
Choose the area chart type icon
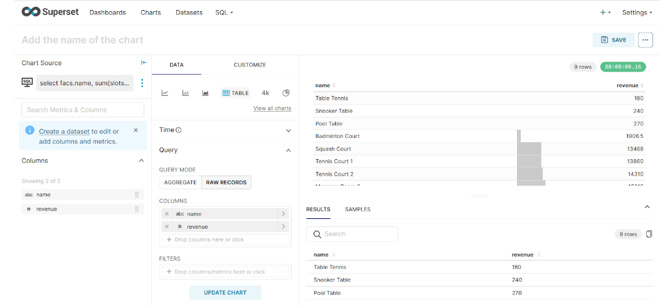(x=205, y=93)
